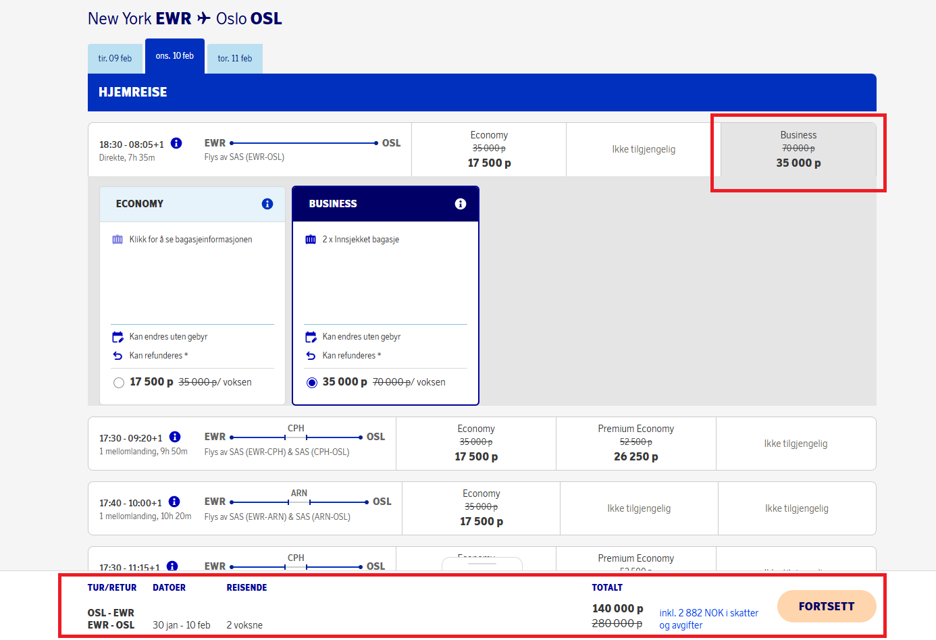
Task: Switch to tor. 11 feb tab
Action: [x=235, y=59]
